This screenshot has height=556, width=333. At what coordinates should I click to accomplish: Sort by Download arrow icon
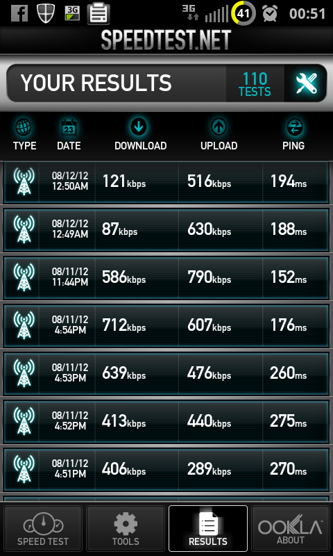pyautogui.click(x=139, y=126)
